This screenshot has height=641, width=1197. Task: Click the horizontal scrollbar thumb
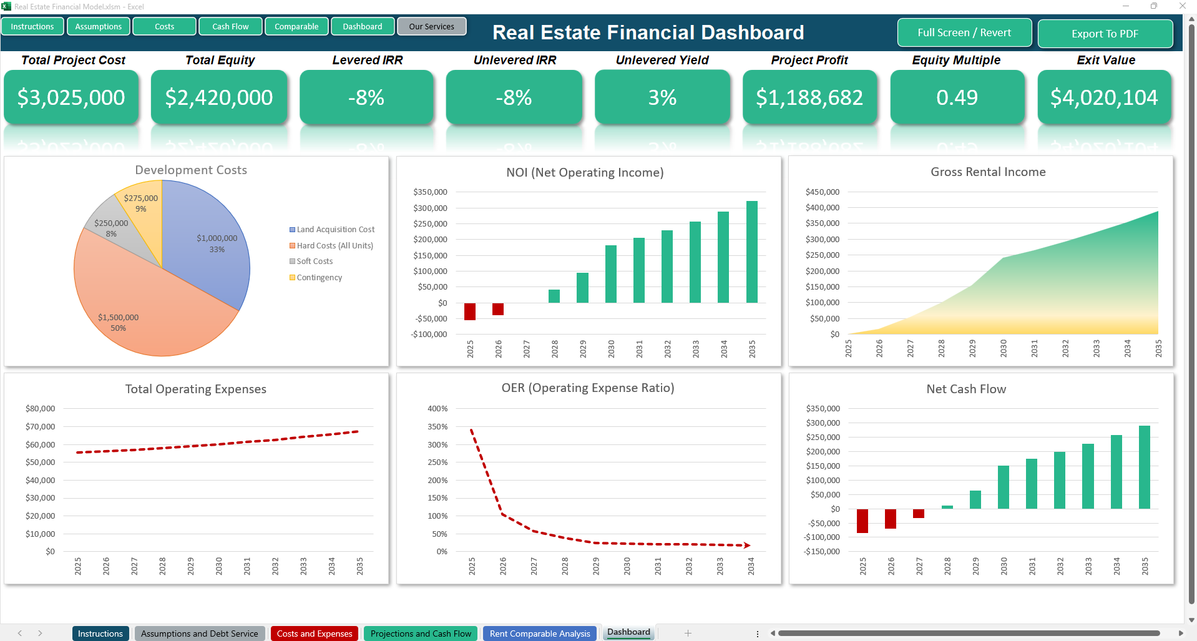click(x=967, y=633)
